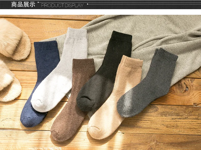Click the ribbed cuff of navy sock
201x150 pixels.
[46, 45]
